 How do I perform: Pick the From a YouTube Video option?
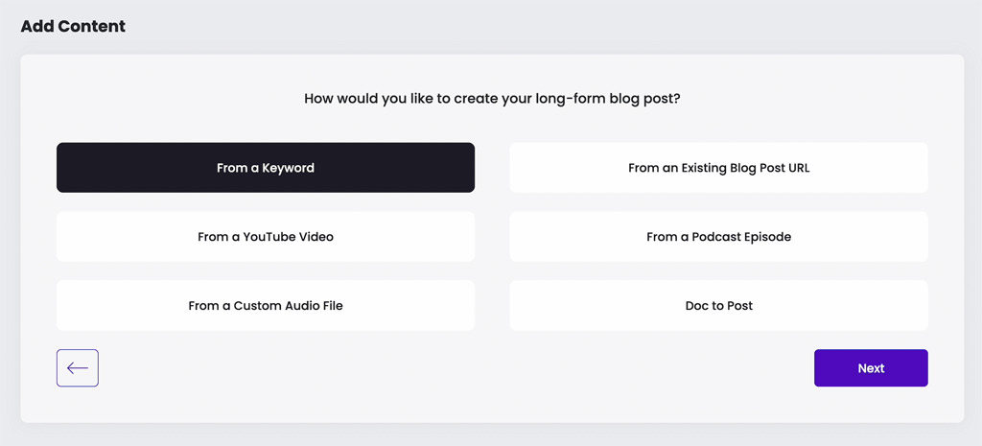tap(266, 236)
